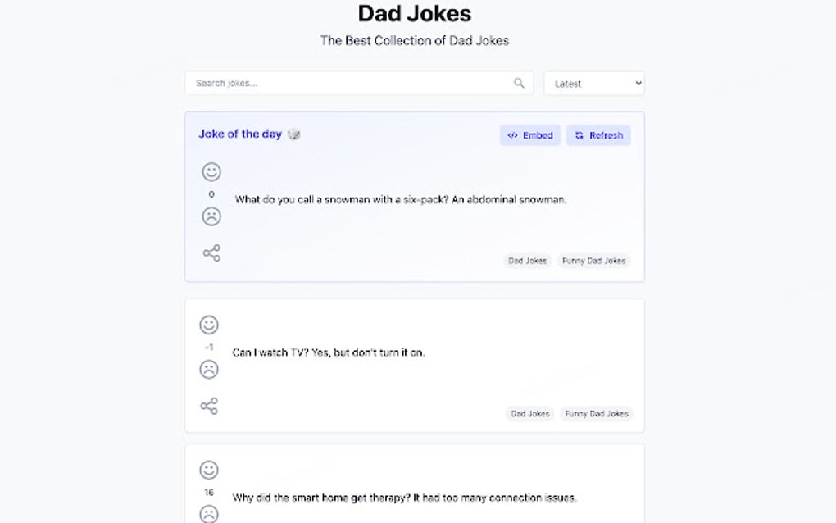Click the search magnifier icon
The image size is (836, 523).
(518, 83)
